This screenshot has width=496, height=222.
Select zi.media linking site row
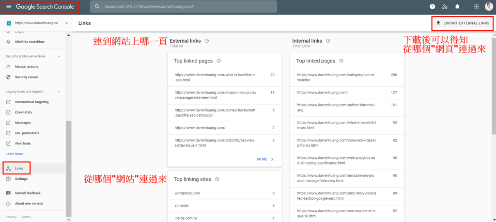point(225,206)
